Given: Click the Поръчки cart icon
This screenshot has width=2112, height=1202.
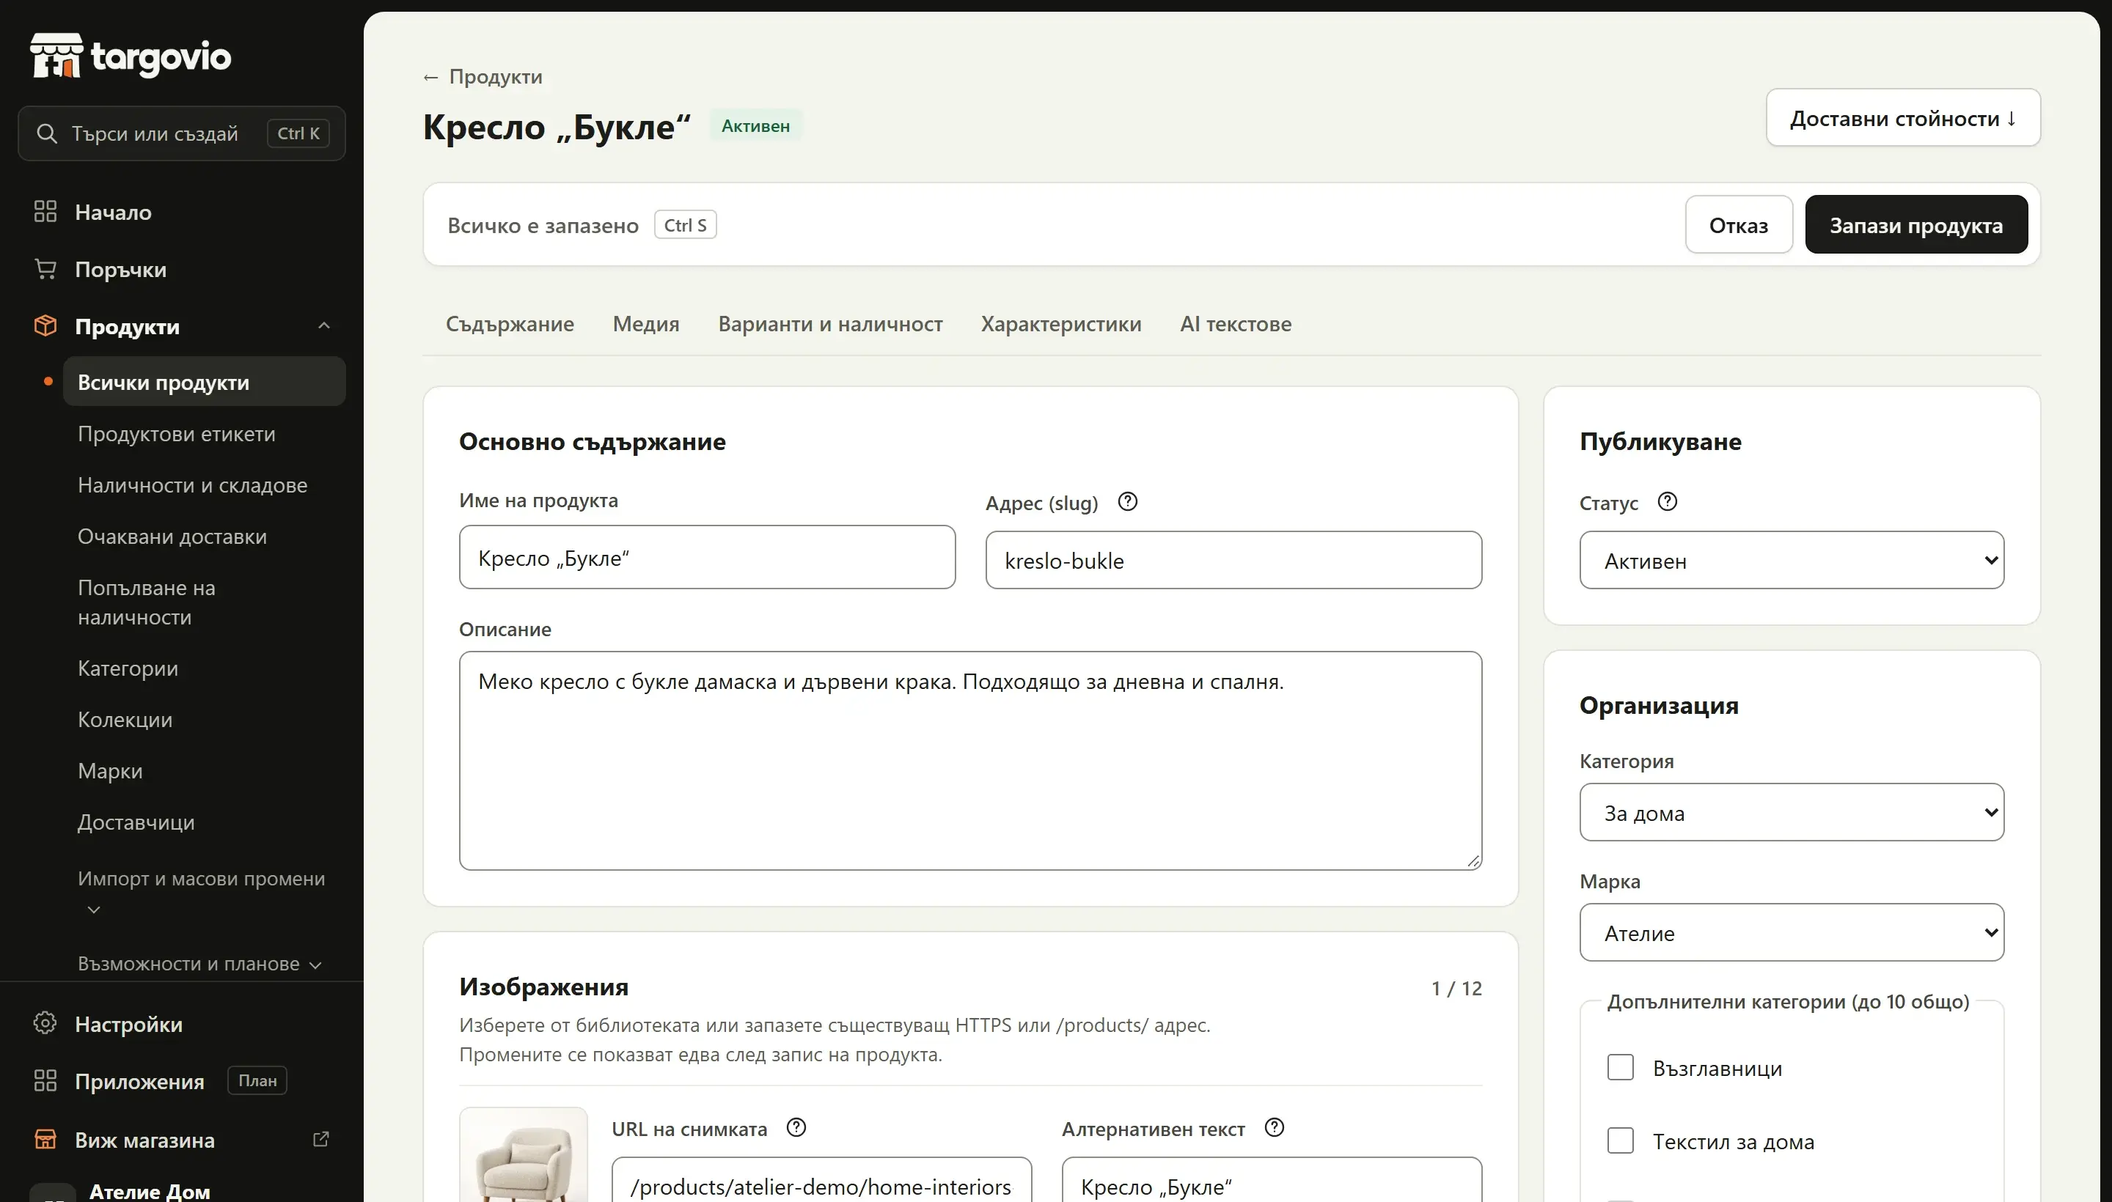Looking at the screenshot, I should (45, 269).
